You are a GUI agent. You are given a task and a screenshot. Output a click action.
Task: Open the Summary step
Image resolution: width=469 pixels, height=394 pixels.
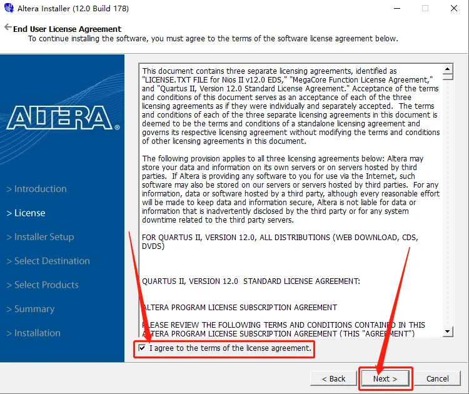click(31, 309)
